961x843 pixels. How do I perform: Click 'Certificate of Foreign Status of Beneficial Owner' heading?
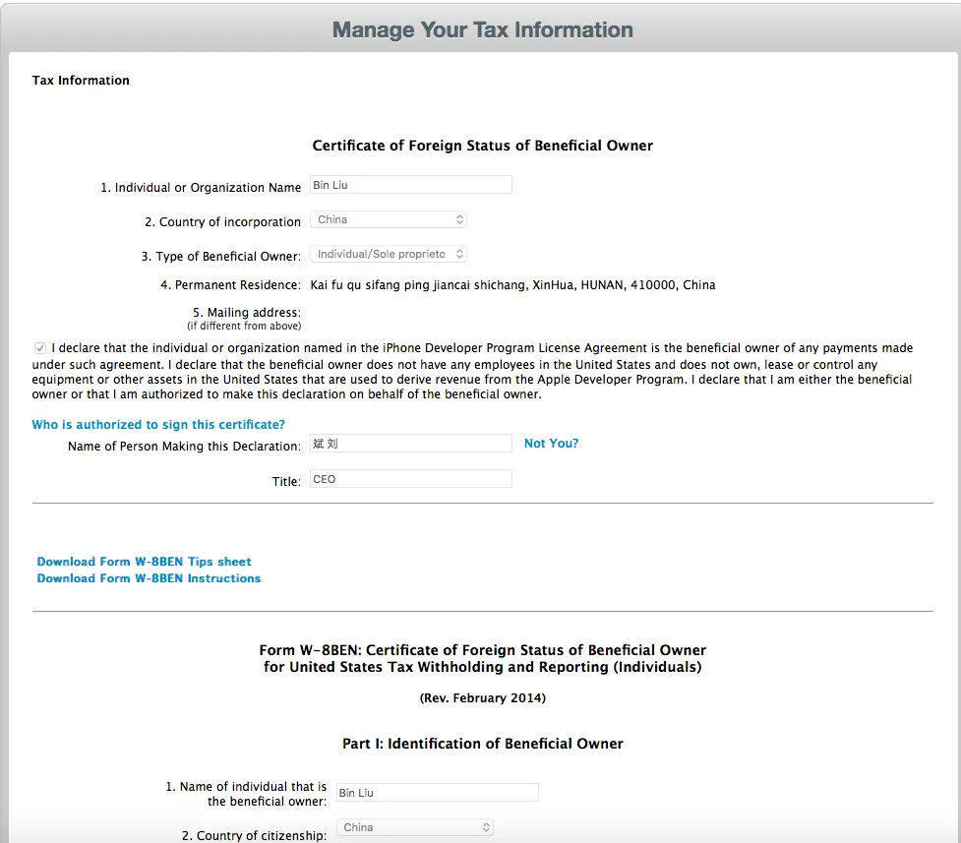click(x=483, y=146)
